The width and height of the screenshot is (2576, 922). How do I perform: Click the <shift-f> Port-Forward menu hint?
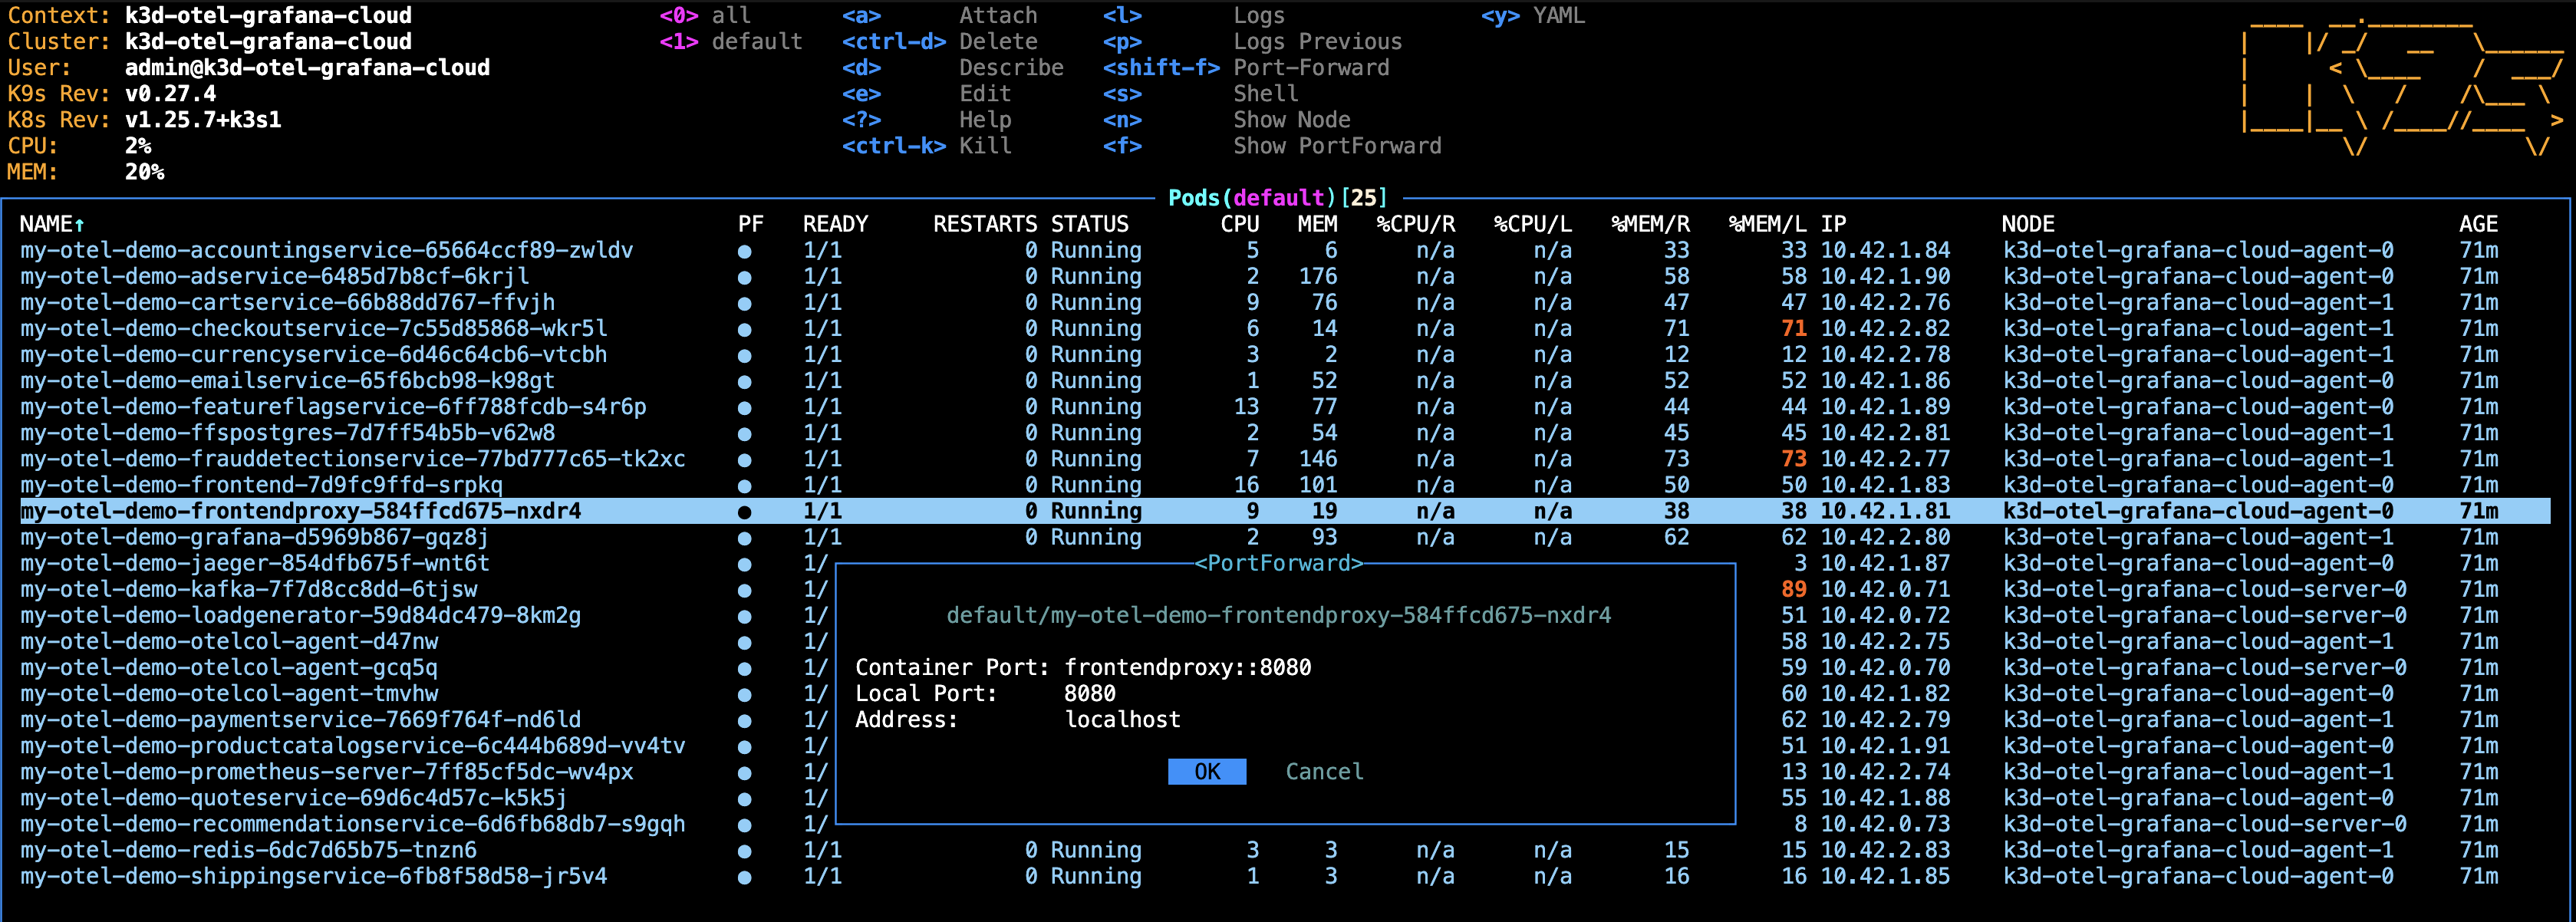click(1246, 67)
